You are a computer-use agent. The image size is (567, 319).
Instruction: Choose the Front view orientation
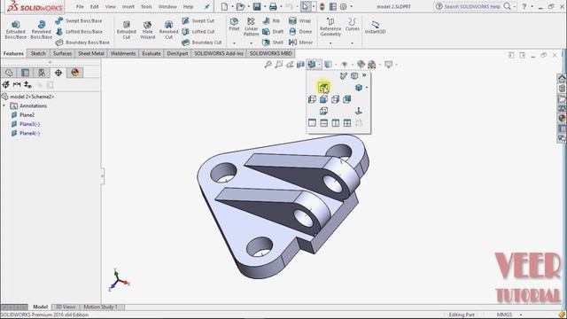click(x=323, y=99)
